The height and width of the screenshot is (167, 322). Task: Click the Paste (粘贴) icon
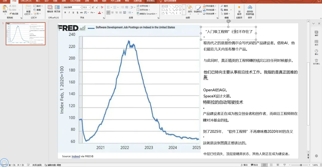(x=5, y=8)
